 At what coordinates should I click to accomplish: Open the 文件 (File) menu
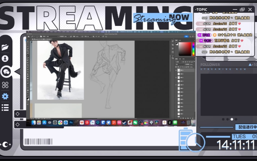[x=43, y=32]
